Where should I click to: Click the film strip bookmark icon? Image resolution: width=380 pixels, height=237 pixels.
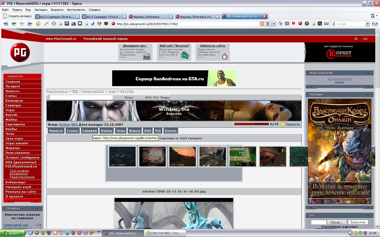coord(80,24)
